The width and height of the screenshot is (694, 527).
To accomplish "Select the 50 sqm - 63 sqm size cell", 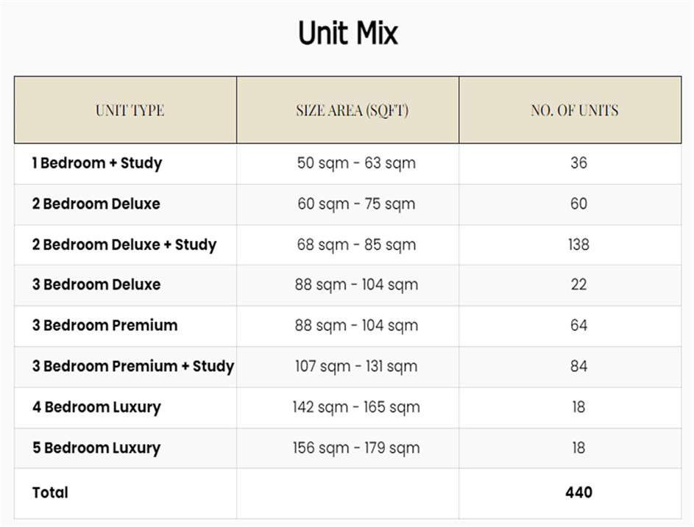I will point(356,163).
